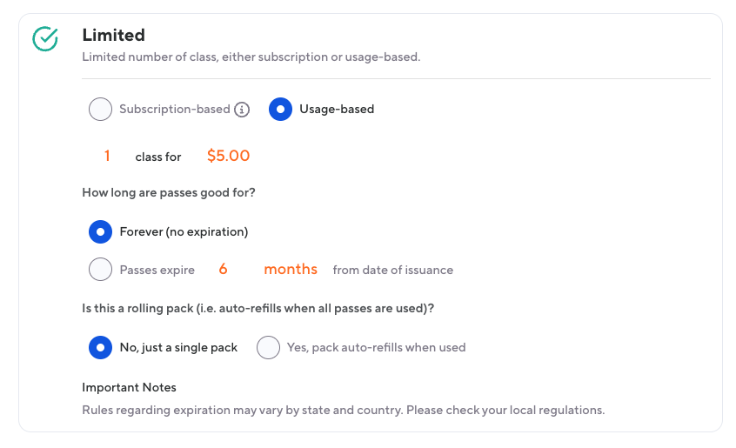Open the months duration unit dropdown
Image resolution: width=736 pixels, height=448 pixels.
coord(291,270)
